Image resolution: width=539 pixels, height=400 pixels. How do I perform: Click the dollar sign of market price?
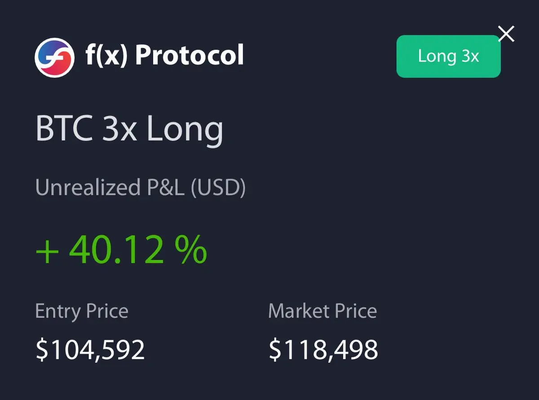pos(274,350)
